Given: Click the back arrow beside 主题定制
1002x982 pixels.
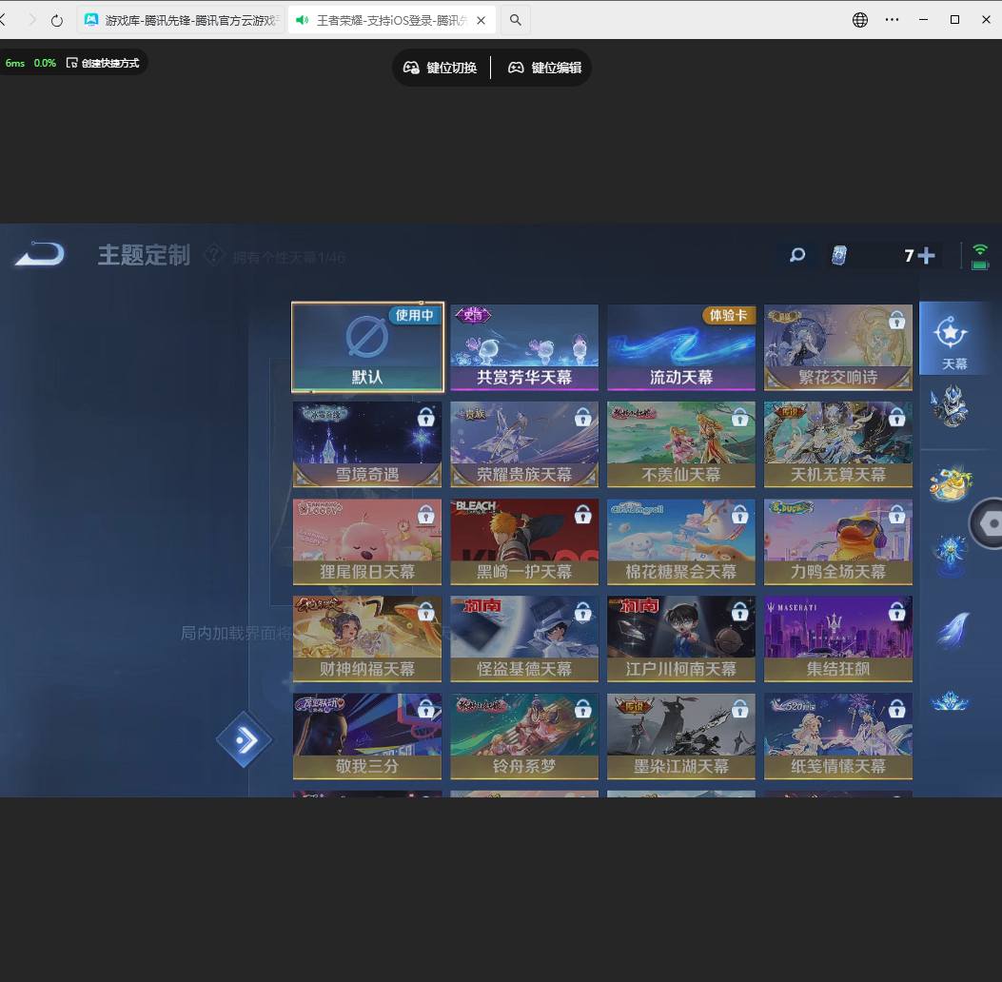Looking at the screenshot, I should click(x=39, y=254).
